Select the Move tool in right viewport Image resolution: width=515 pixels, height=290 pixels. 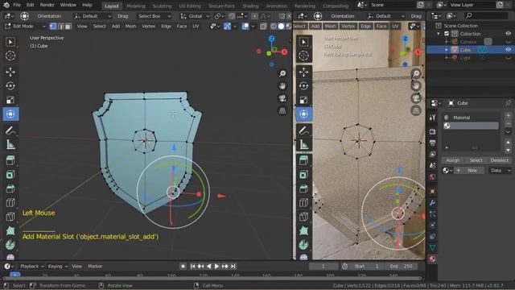coord(304,72)
